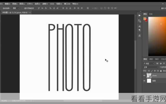Click the auto-align layers icon
Viewport: 166px width, 104px height.
(88, 8)
